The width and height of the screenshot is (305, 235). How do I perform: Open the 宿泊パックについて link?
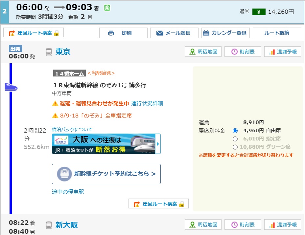point(72,130)
